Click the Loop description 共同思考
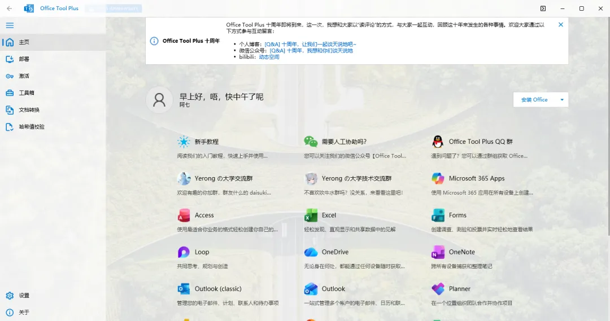This screenshot has height=321, width=610. (202, 266)
